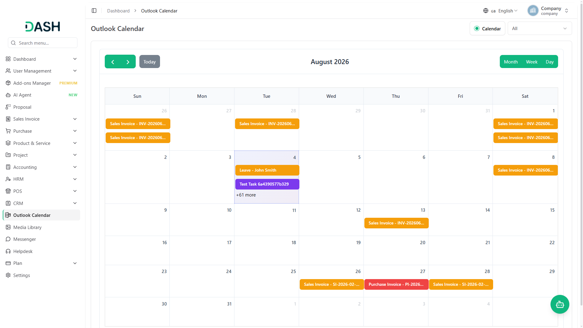Screen dimensions: 583x328
Task: Expand the User Management chevron
Action: pos(75,71)
